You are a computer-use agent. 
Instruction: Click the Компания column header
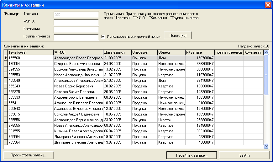point(254,52)
